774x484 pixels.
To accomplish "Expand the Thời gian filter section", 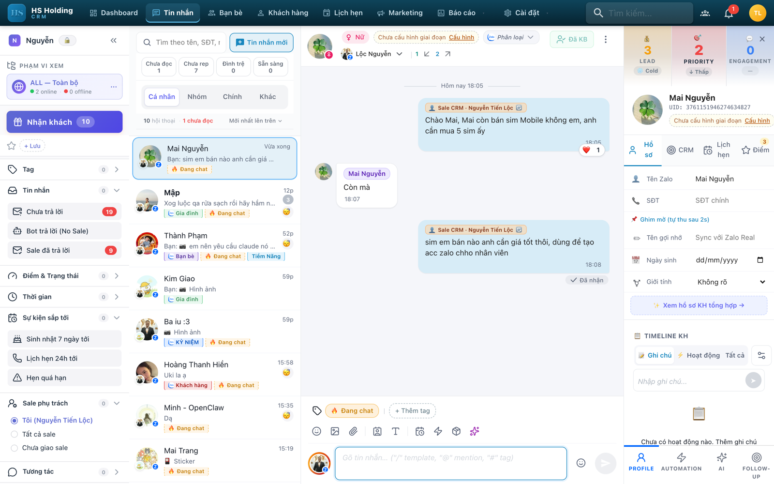I will pyautogui.click(x=64, y=297).
